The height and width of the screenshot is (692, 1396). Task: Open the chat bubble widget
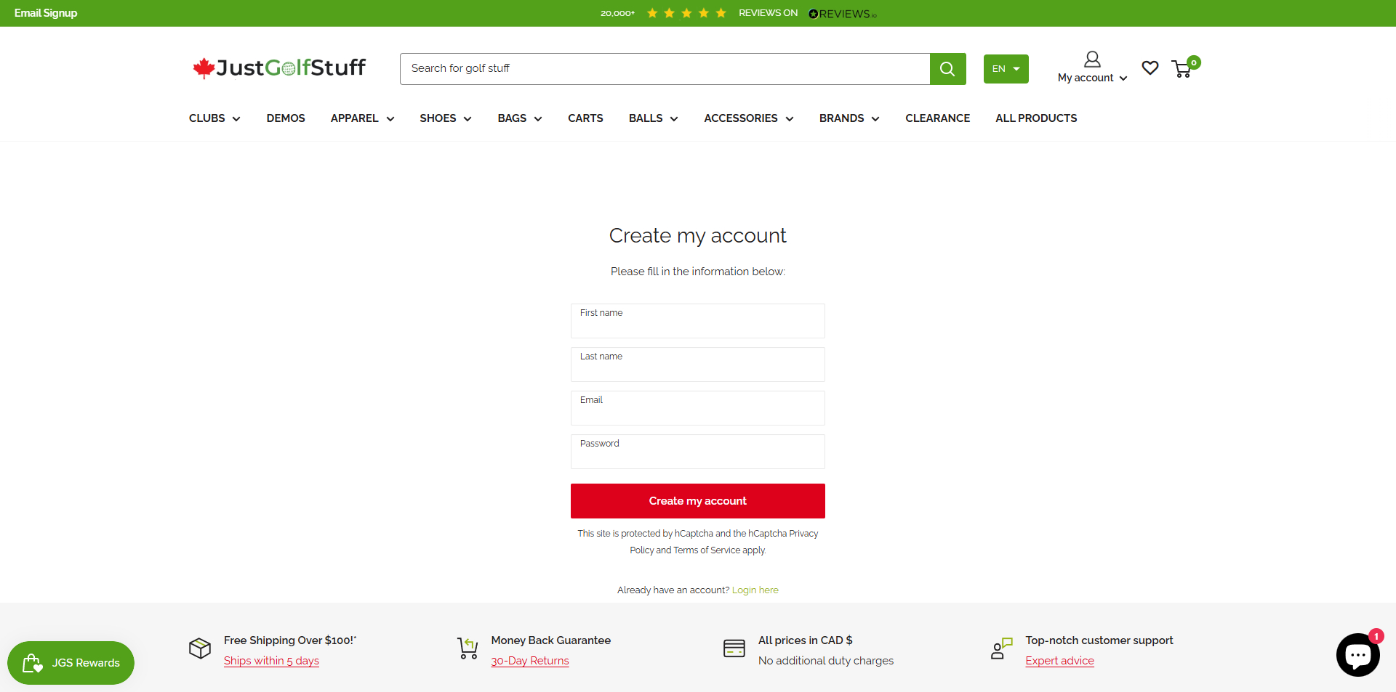(1357, 655)
